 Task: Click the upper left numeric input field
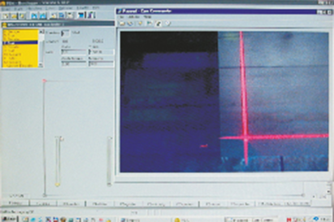(x=73, y=51)
